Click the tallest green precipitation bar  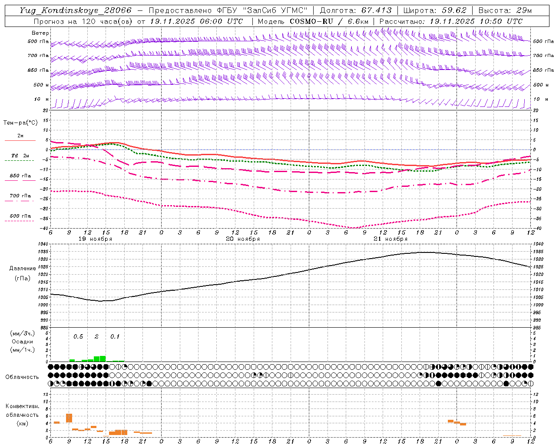(103, 359)
